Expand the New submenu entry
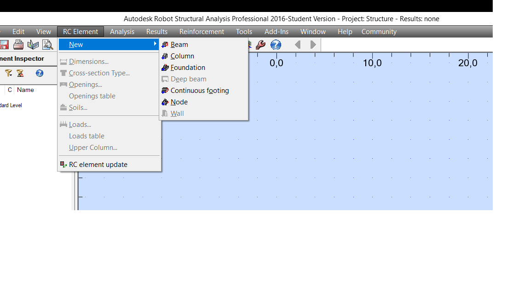The width and height of the screenshot is (530, 298). [109, 45]
